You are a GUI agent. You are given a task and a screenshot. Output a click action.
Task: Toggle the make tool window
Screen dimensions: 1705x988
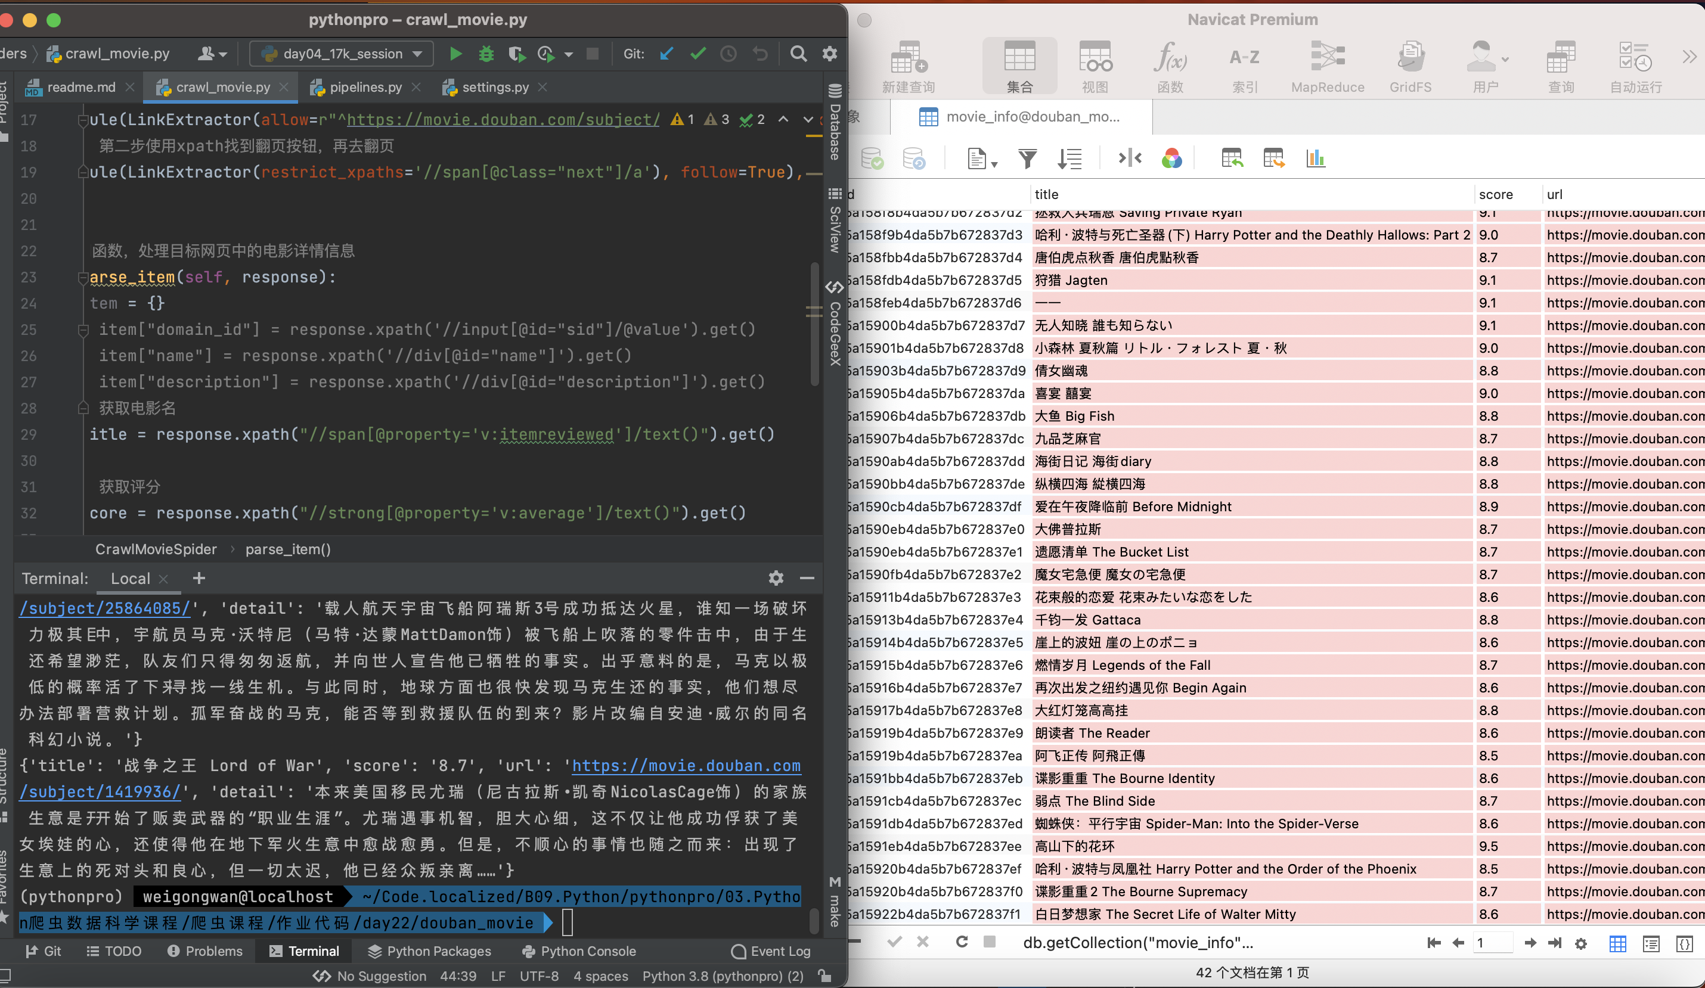[x=835, y=902]
